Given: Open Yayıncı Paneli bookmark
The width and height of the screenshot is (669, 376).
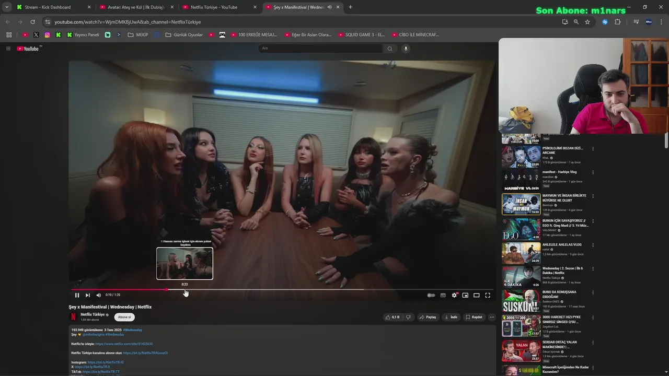Looking at the screenshot, I should coord(83,35).
